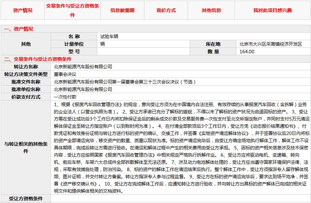Viewport: 311px width, 203px height.
Task: Select the asset name value 试验车辆
Action: click(x=109, y=36)
